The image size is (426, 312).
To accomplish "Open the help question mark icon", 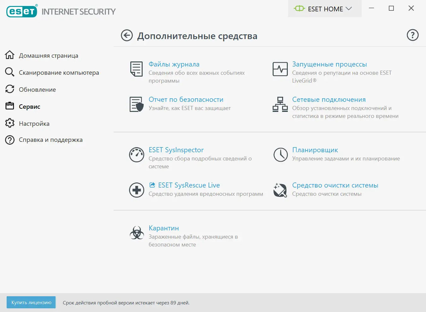I will click(x=413, y=35).
